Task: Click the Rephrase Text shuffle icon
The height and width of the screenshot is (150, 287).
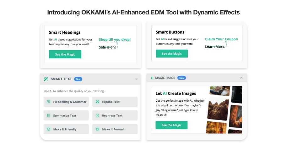Action: tap(97, 115)
